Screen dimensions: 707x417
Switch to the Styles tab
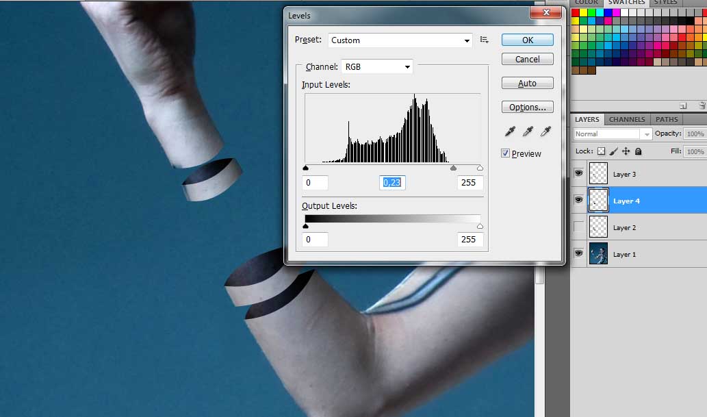click(x=665, y=2)
